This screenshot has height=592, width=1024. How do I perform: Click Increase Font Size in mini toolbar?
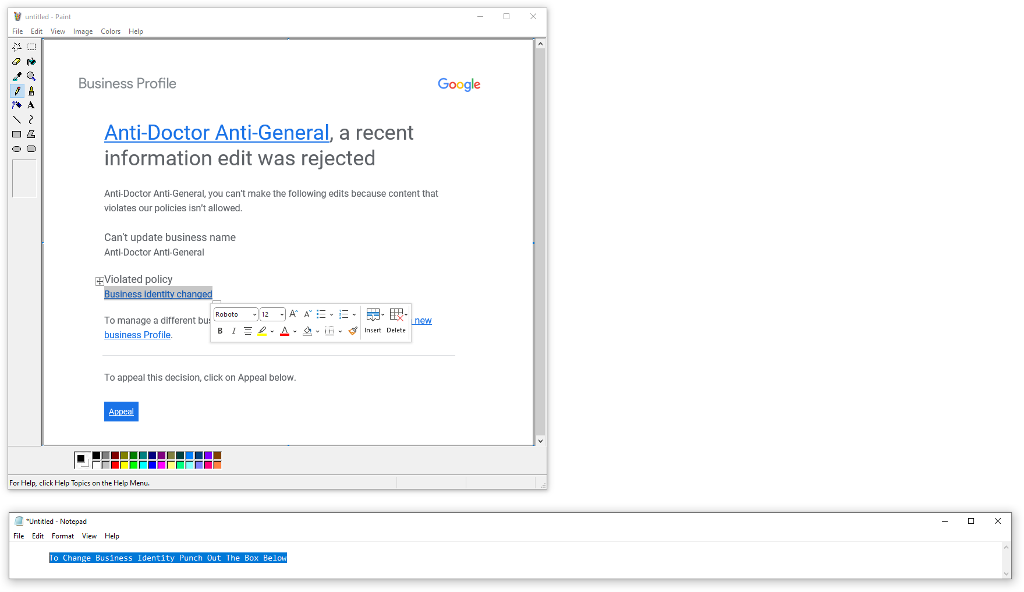tap(293, 314)
